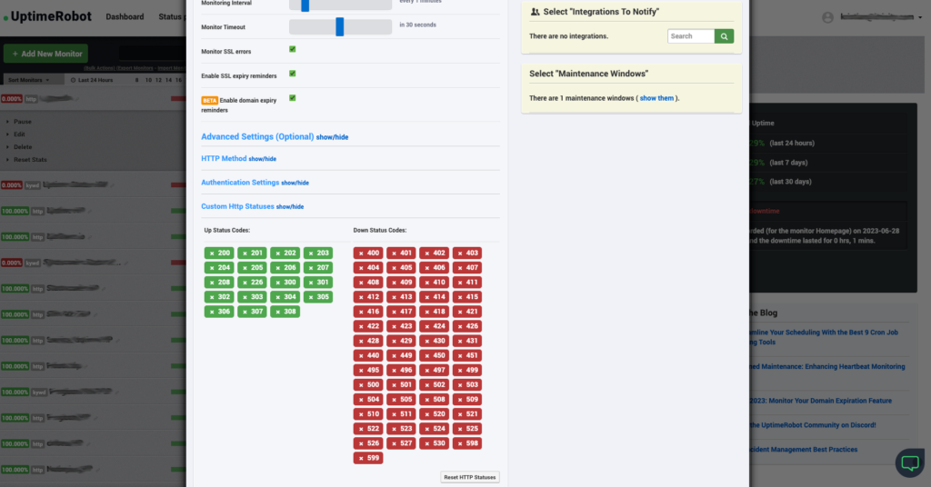Open the user account avatar menu
This screenshot has width=931, height=487.
827,17
